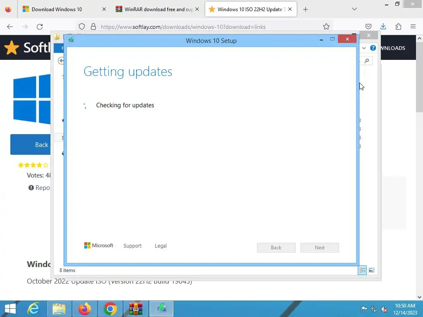Click the Firefox back navigation arrow

(10, 27)
